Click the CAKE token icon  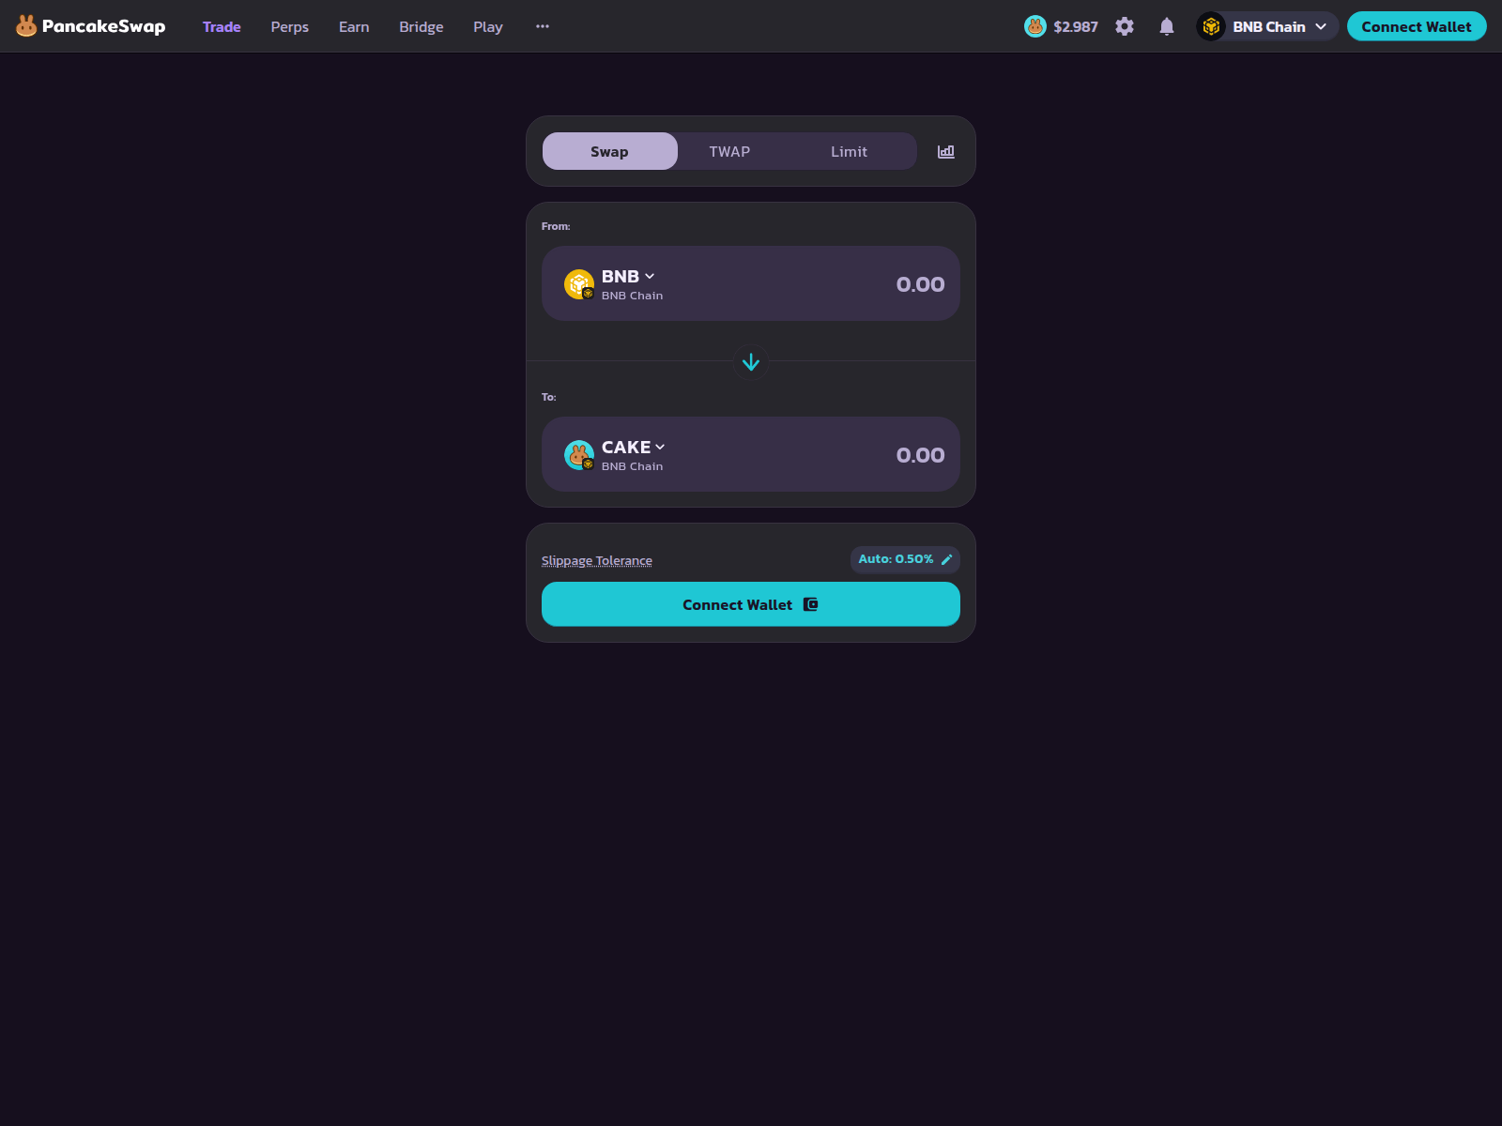(x=579, y=454)
